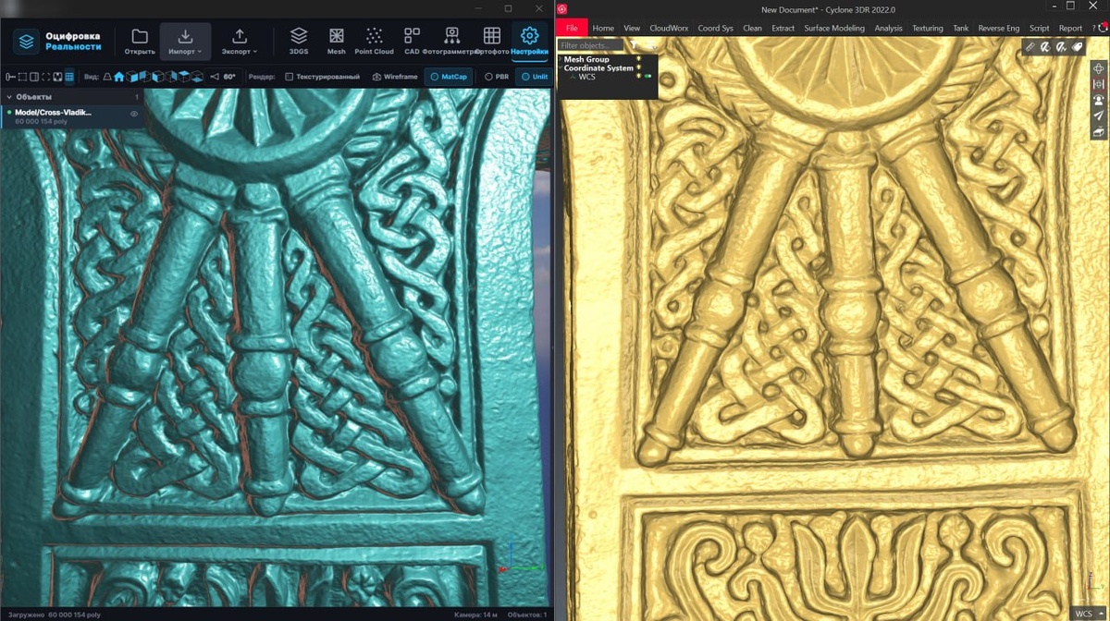Click the label tag icon in Cyclone viewport
1110x621 pixels.
tap(1077, 46)
